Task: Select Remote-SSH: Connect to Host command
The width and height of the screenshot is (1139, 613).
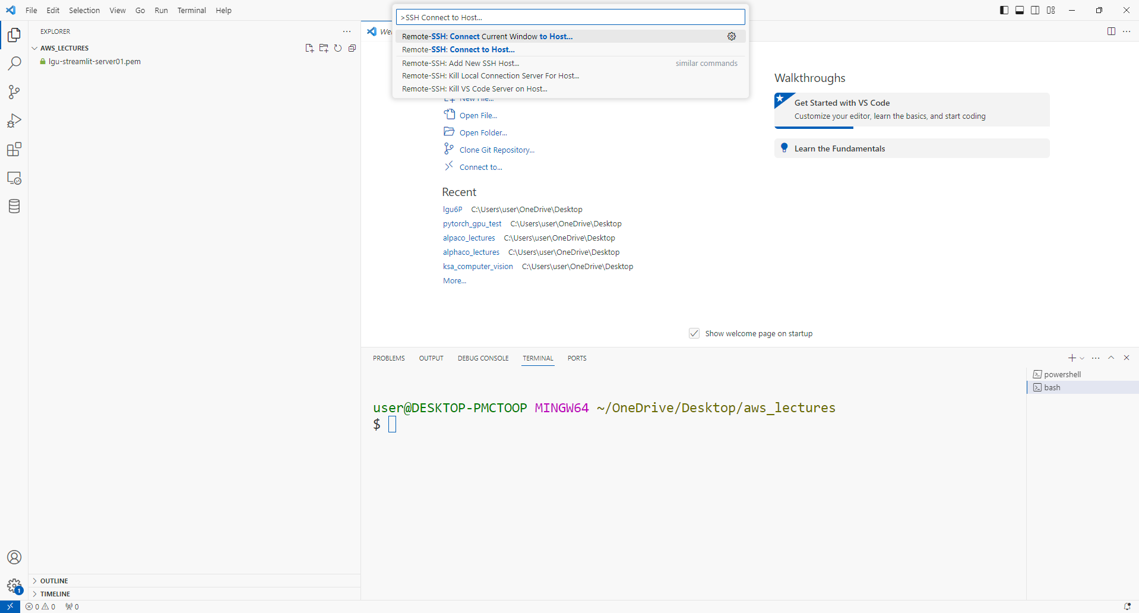Action: click(x=570, y=49)
